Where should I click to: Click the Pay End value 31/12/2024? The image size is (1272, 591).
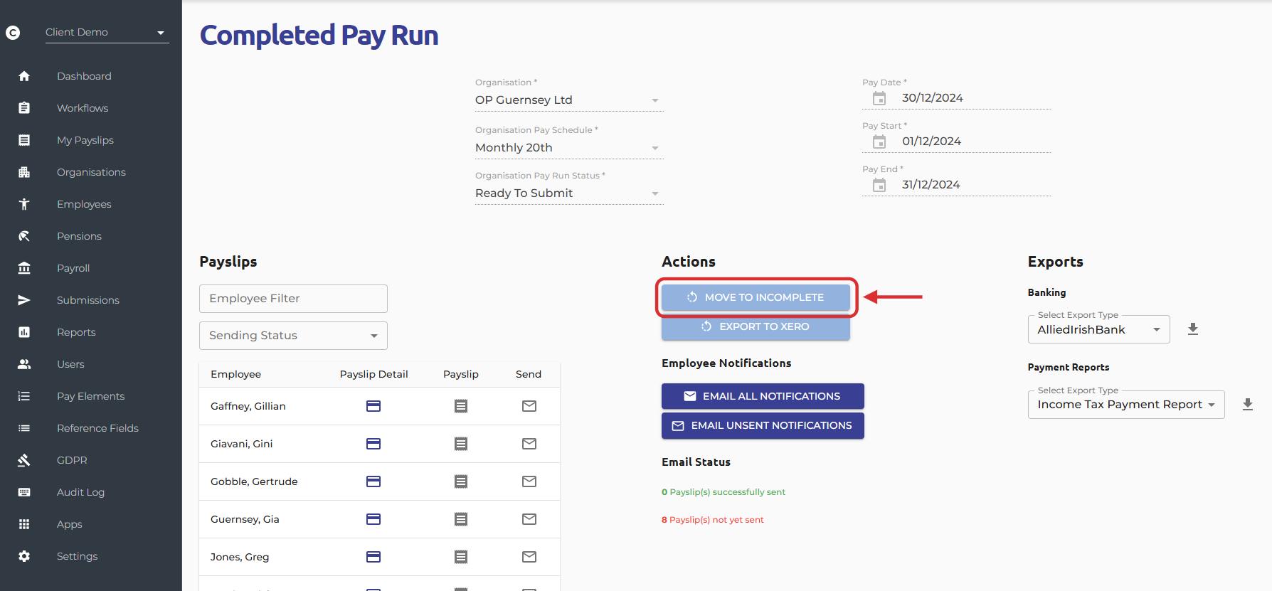pyautogui.click(x=931, y=185)
